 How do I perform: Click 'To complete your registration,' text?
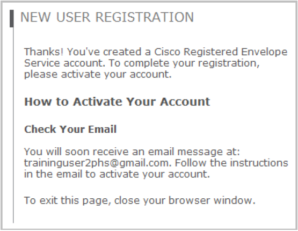[184, 63]
